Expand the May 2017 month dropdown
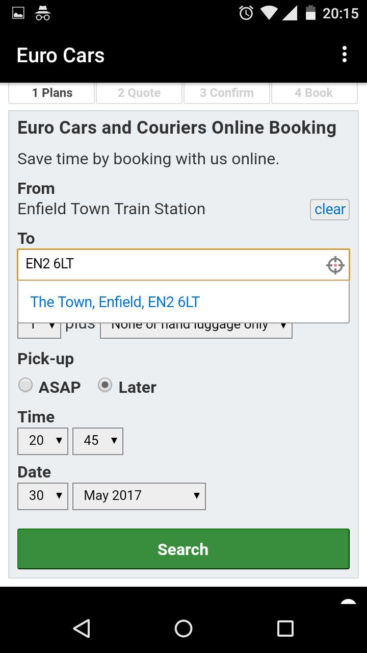367x653 pixels. [x=139, y=496]
